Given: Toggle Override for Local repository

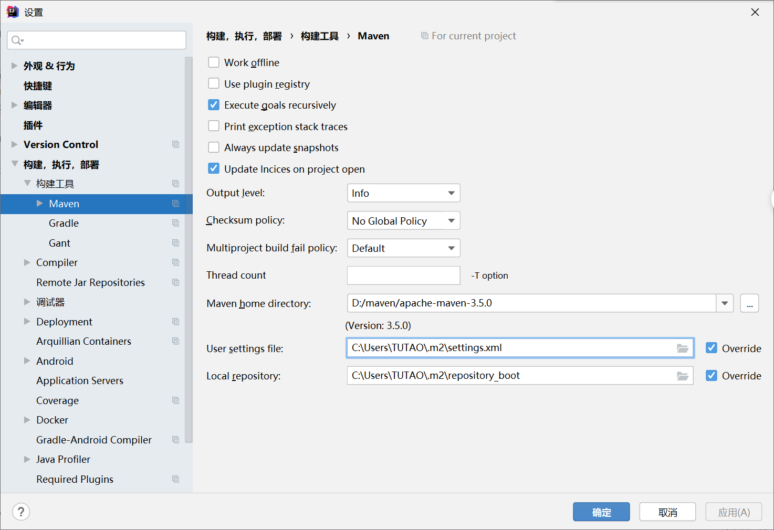Looking at the screenshot, I should 712,376.
